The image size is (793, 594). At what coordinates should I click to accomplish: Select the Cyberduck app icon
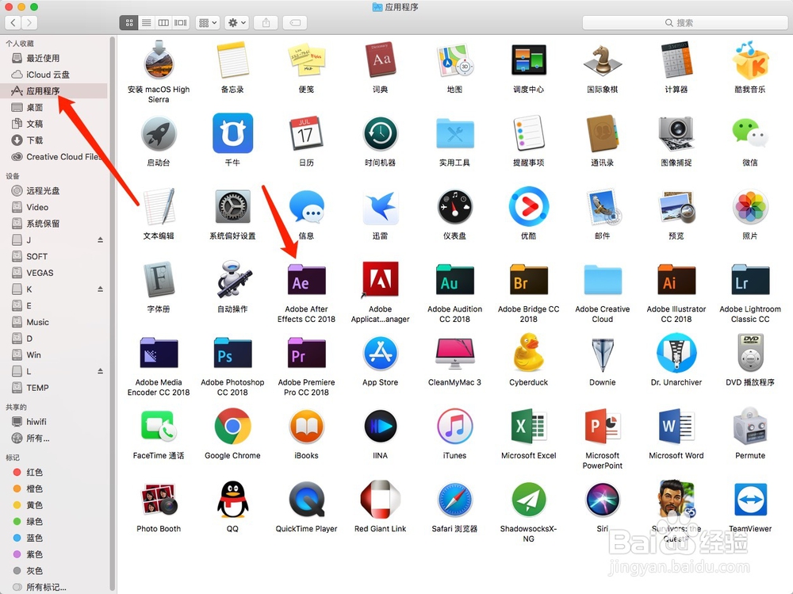pyautogui.click(x=528, y=353)
